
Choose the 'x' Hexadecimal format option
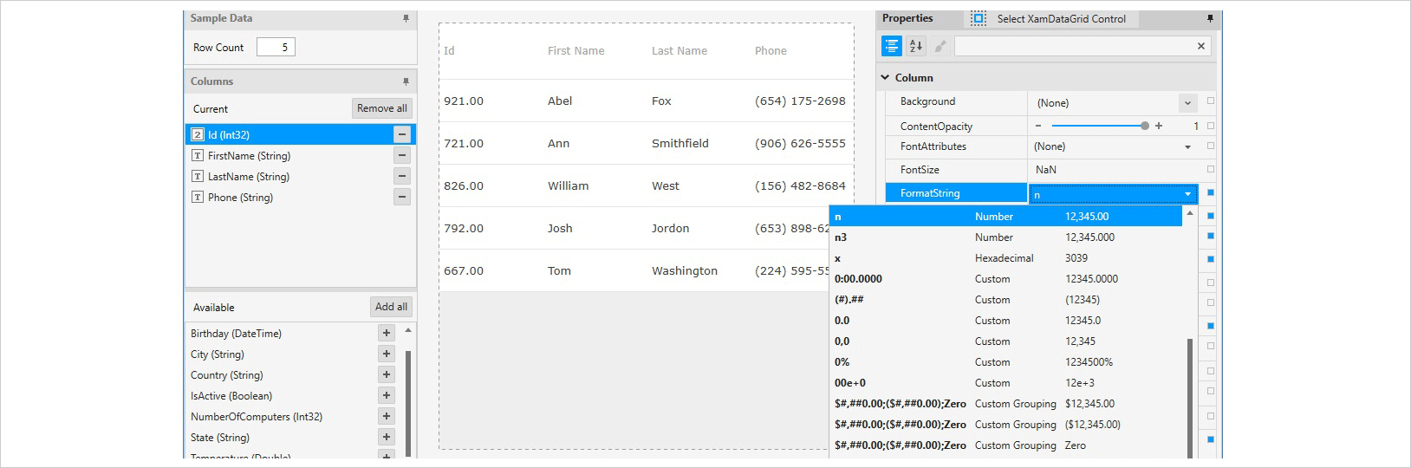click(x=1005, y=258)
